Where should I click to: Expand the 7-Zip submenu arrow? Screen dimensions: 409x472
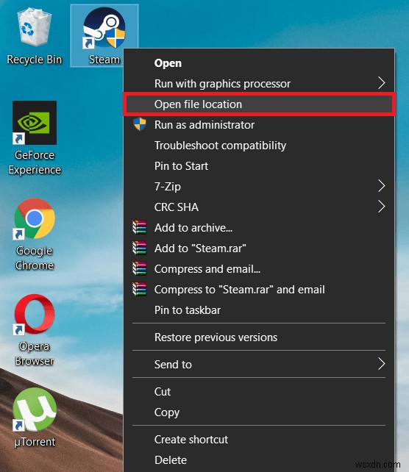pos(382,186)
